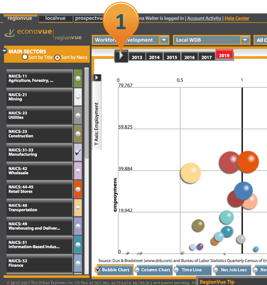
Task: Toggle the Mining sector visibility dot
Action: (78, 97)
